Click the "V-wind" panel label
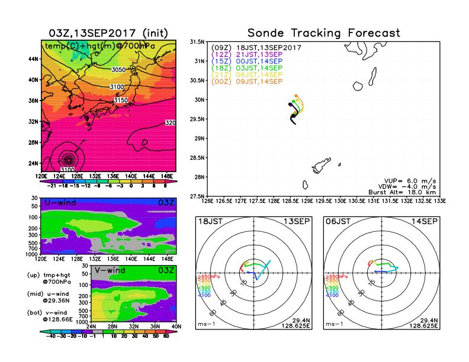This screenshot has width=469, height=362. (x=110, y=270)
